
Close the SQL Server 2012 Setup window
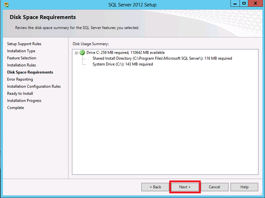[256, 3]
